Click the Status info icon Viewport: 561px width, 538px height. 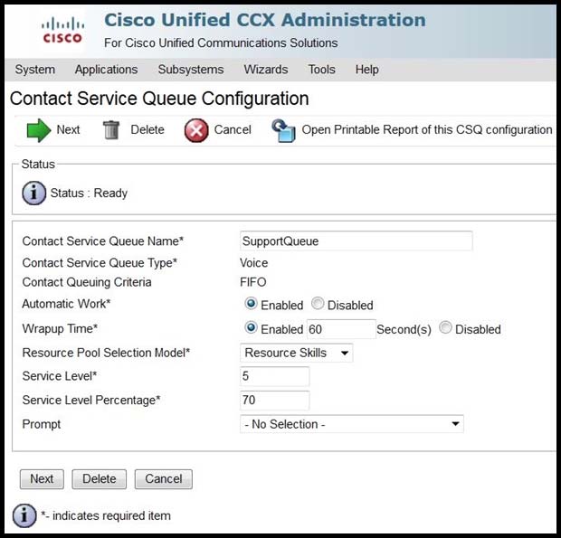coord(33,193)
